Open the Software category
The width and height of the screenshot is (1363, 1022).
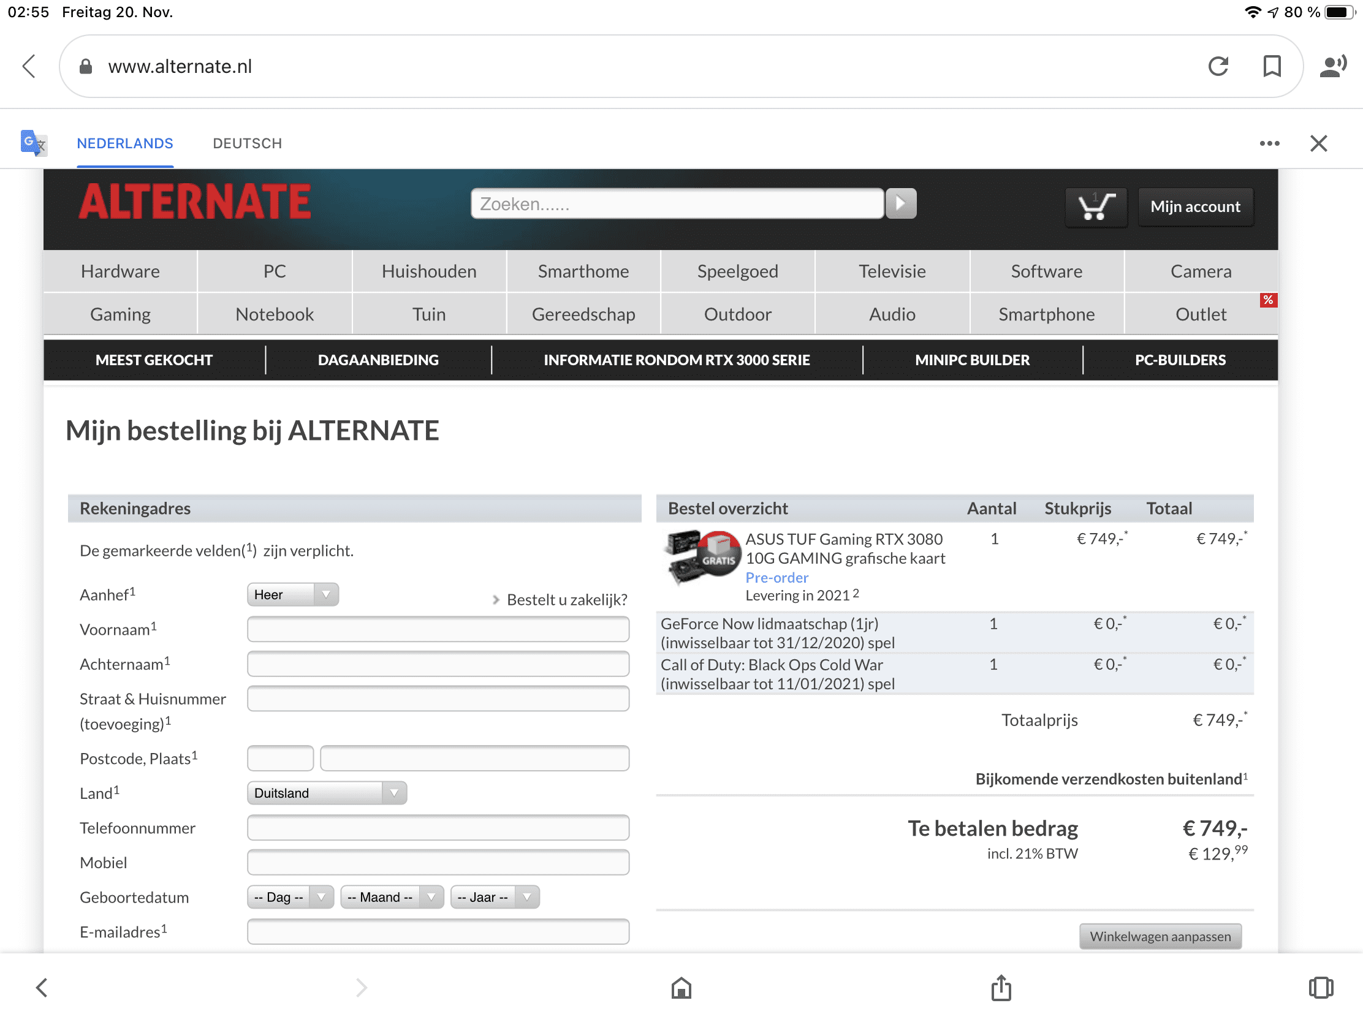[x=1046, y=271]
